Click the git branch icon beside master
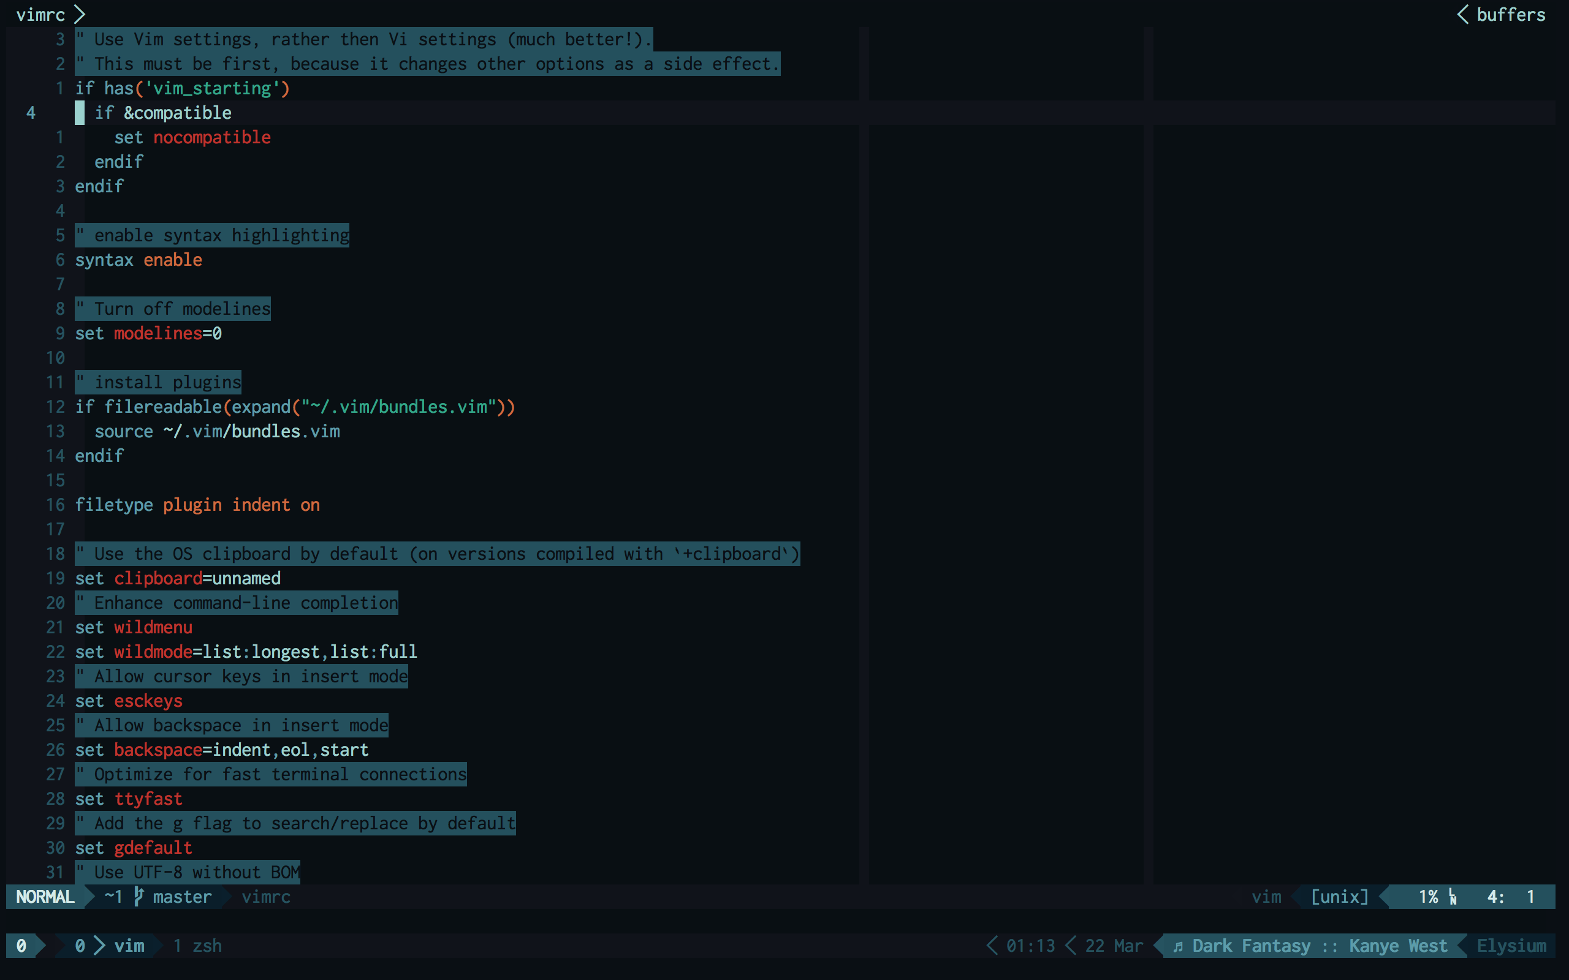1569x980 pixels. click(138, 896)
